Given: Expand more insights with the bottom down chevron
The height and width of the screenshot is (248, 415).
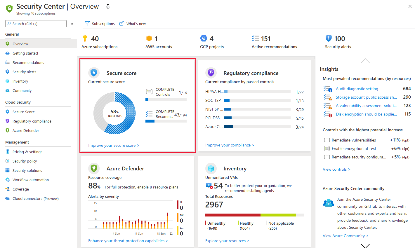Looking at the screenshot, I should (365, 246).
